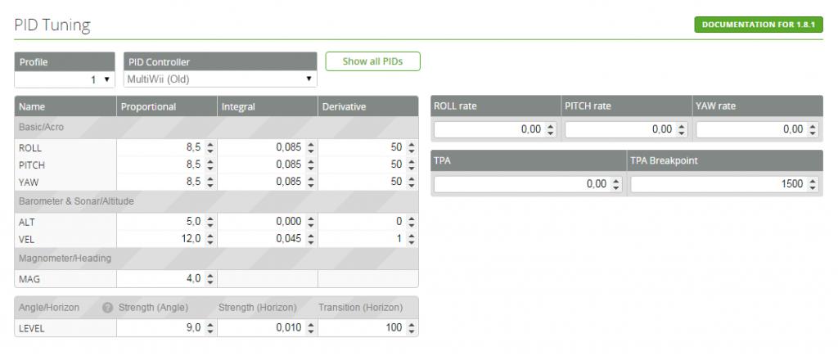Viewport: 838px width, 356px height.
Task: Adjust PITCH rate stepper arrows
Action: click(682, 129)
